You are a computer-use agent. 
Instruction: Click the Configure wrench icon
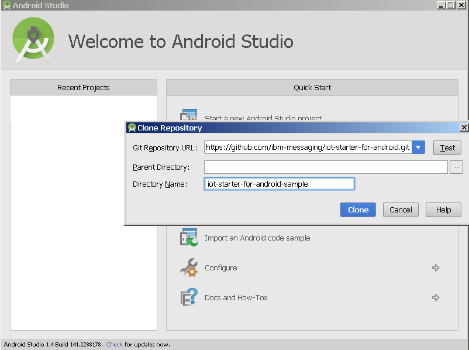click(x=189, y=267)
